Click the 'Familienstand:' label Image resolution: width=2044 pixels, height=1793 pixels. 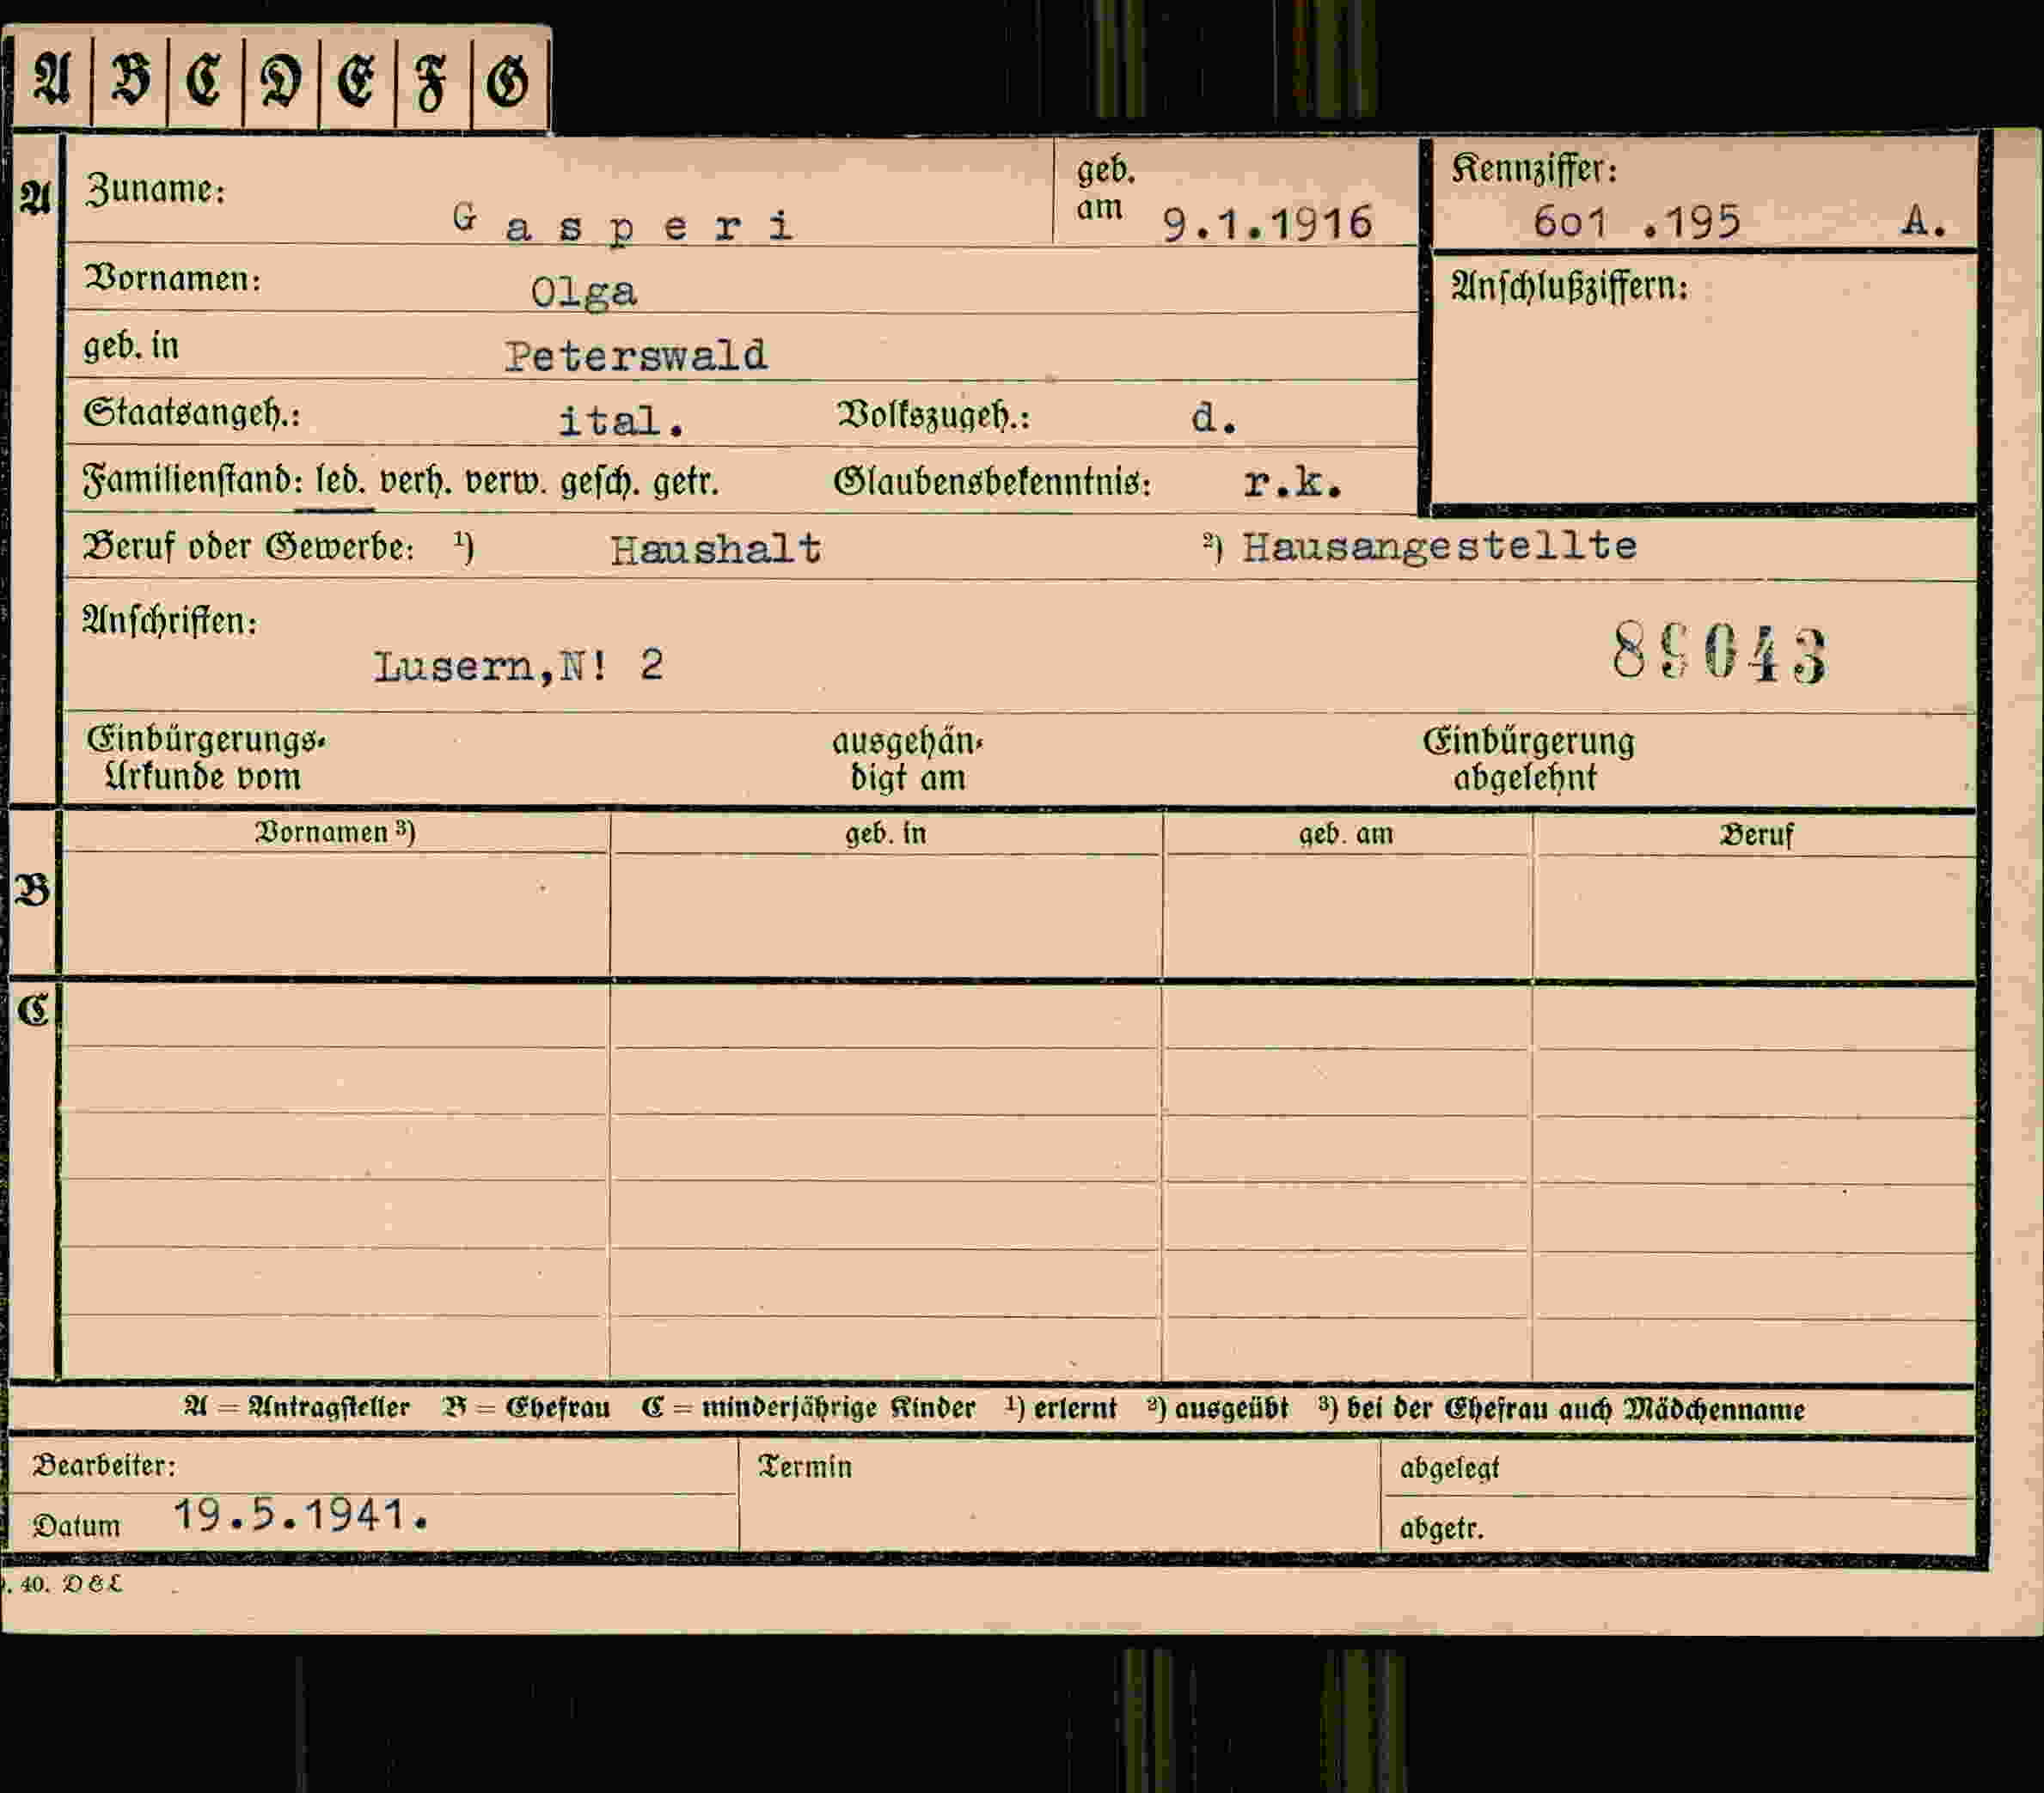(193, 481)
